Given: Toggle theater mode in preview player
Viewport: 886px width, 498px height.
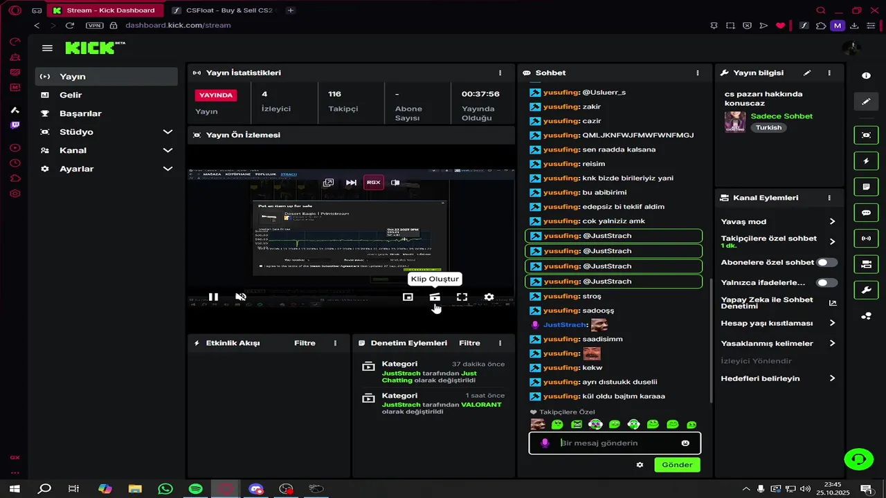Looking at the screenshot, I should [x=408, y=297].
